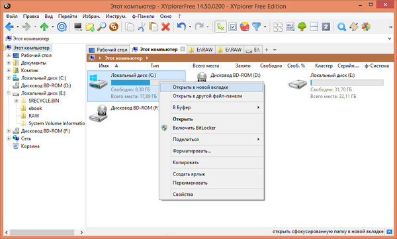Screen dimensions: 397x239
Task: Click the brown round toolbar icon
Action: (114, 26)
